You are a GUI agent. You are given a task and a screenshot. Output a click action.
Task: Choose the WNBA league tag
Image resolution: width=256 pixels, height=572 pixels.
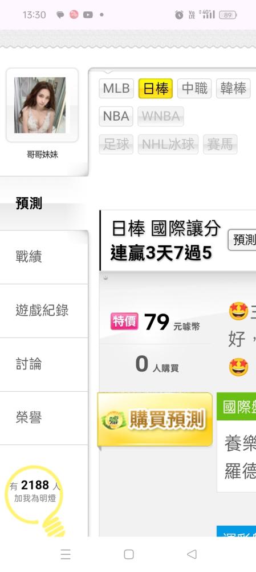[x=161, y=116]
